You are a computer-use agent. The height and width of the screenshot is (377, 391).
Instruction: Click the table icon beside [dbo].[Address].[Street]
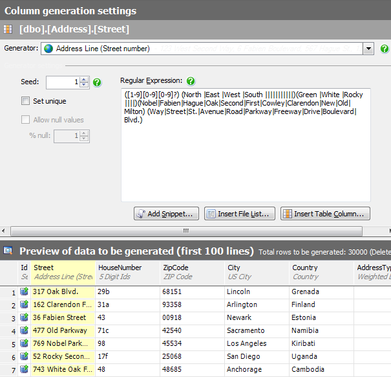pos(8,29)
